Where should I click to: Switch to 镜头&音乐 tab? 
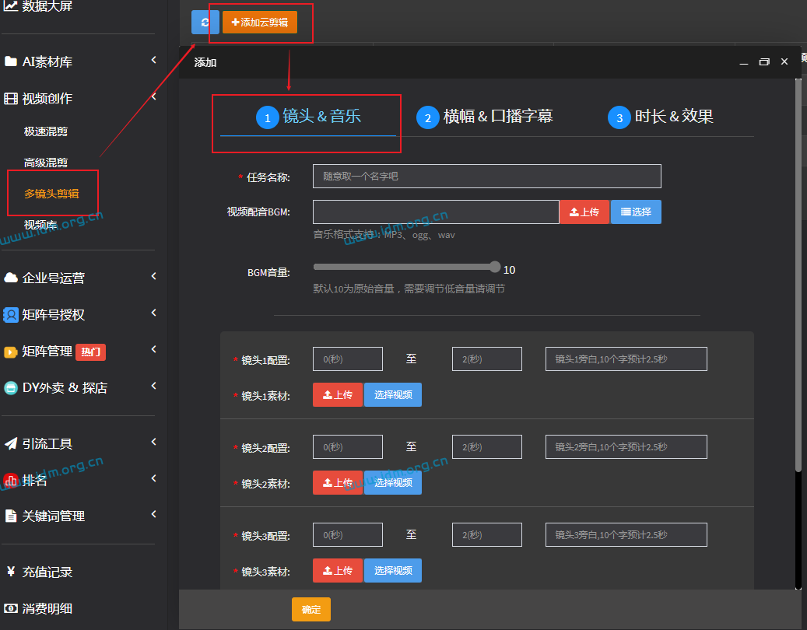pyautogui.click(x=308, y=117)
